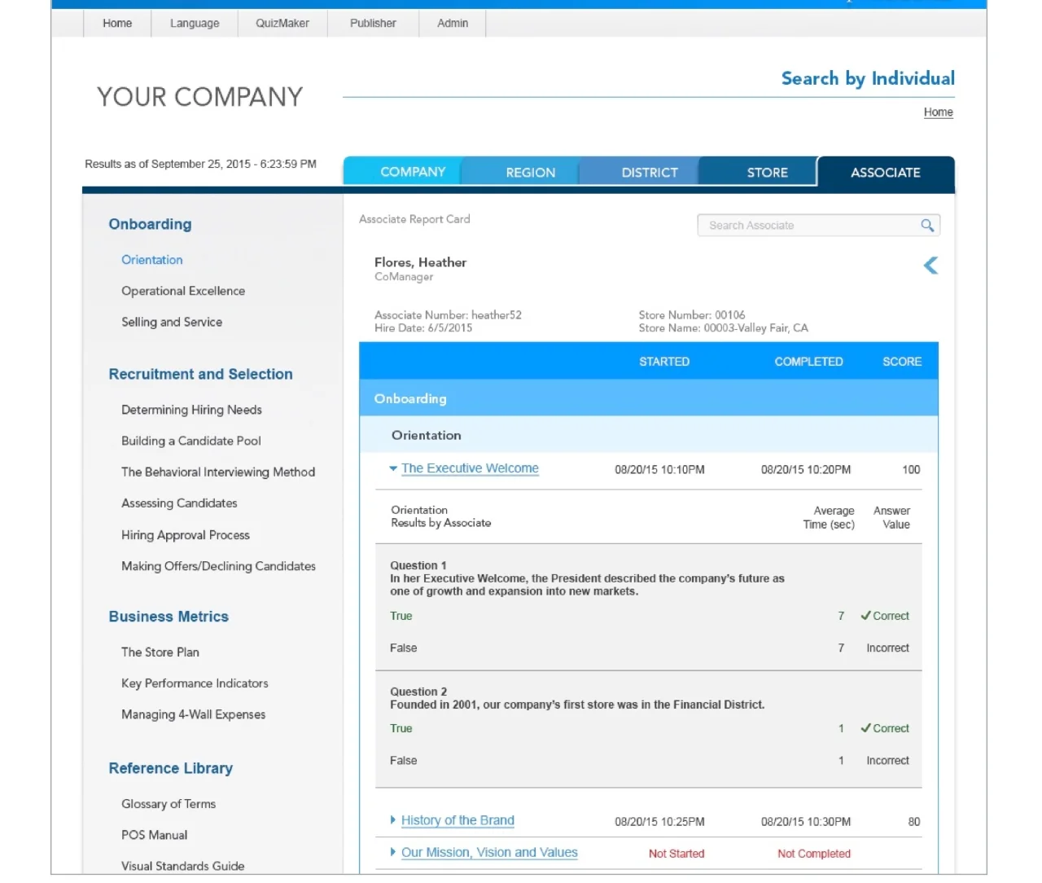Open the QuizMaker menu
The width and height of the screenshot is (1042, 883).
click(x=282, y=23)
